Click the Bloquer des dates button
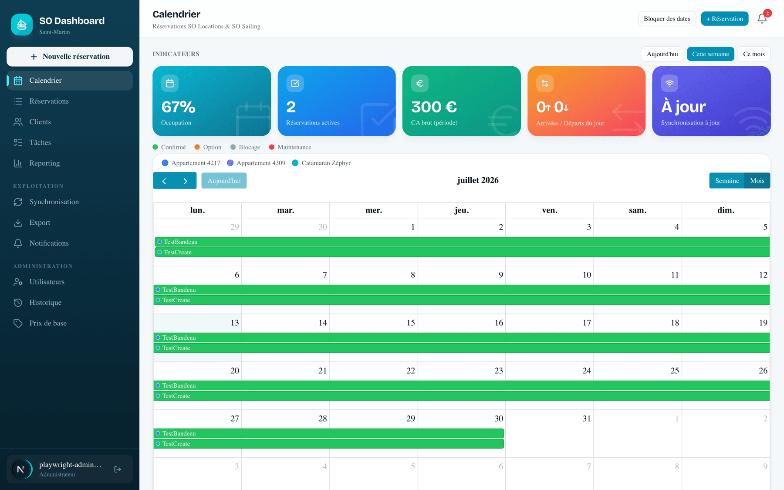The height and width of the screenshot is (490, 784). click(x=667, y=19)
